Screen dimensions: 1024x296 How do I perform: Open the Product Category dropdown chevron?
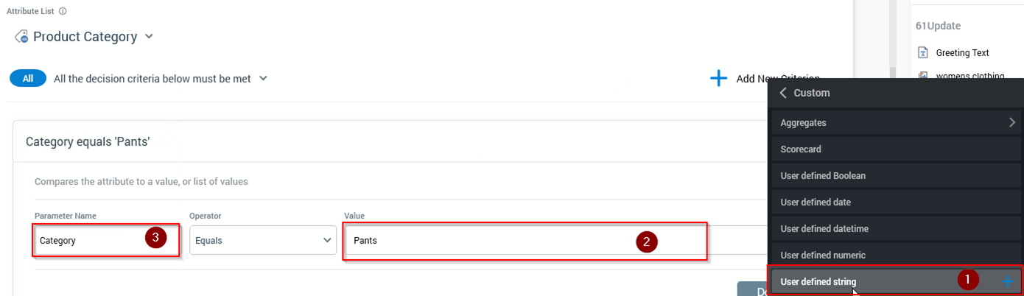[149, 36]
